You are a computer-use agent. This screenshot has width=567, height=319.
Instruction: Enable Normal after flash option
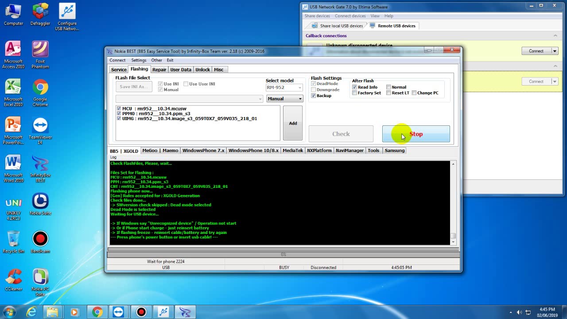(x=388, y=87)
